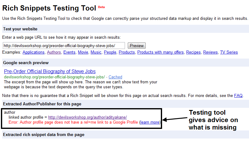The height and width of the screenshot is (145, 249).
Task: Open the Applications example link
Action: 33,52
